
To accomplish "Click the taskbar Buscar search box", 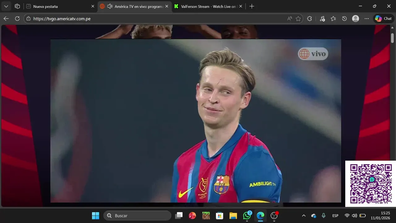I will (x=137, y=216).
